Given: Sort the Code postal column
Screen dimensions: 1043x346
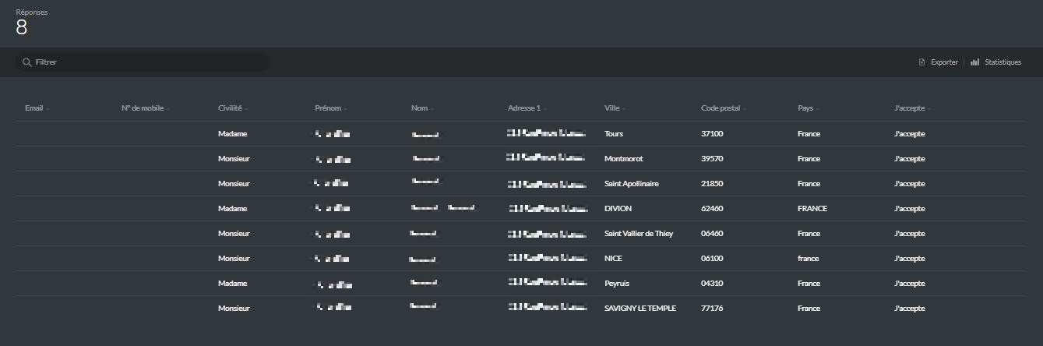Looking at the screenshot, I should pyautogui.click(x=721, y=108).
